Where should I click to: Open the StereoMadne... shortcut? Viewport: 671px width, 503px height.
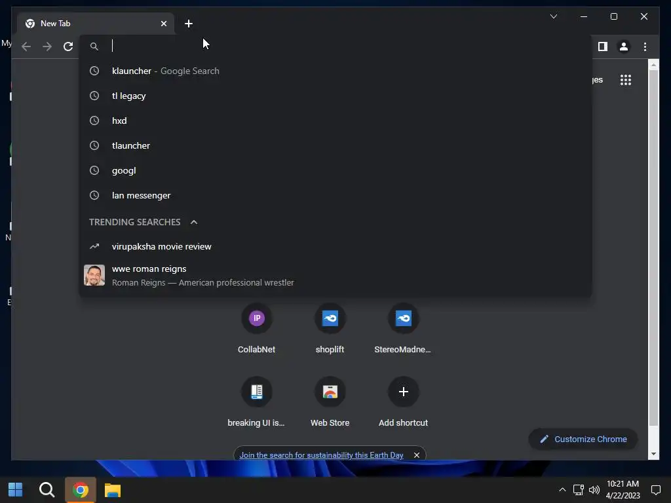(403, 329)
